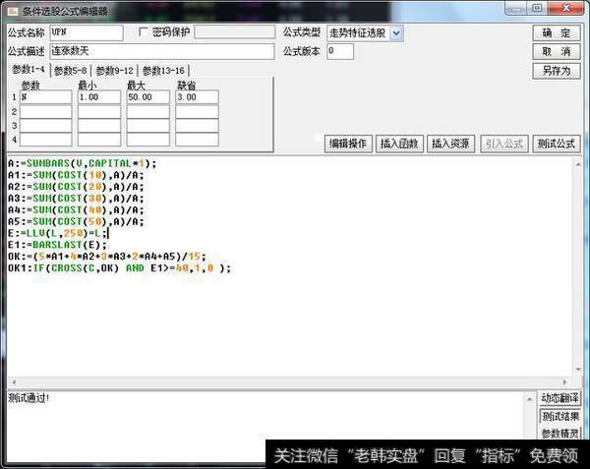
Task: Open the 公式类型 dropdown
Action: [396, 33]
